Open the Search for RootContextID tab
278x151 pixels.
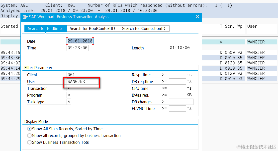coord(93,28)
